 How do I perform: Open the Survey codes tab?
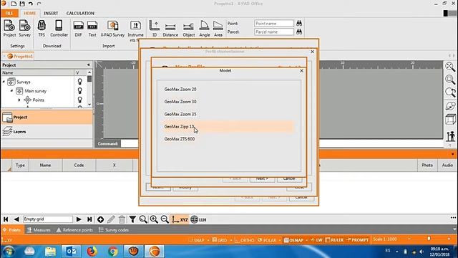click(114, 230)
